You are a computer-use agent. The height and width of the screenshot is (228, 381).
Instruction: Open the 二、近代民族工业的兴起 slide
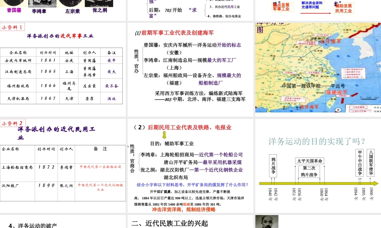click(190, 222)
